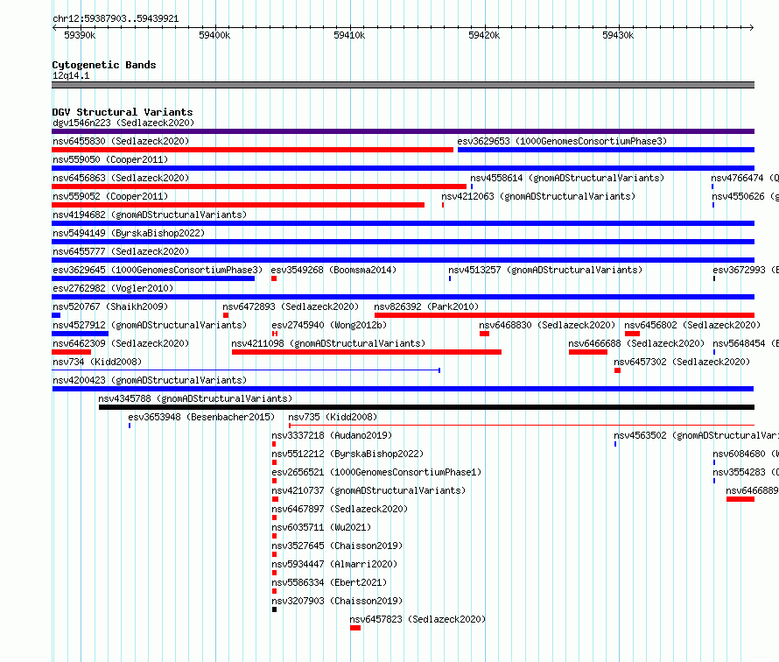Image resolution: width=779 pixels, height=662 pixels.
Task: Open the nsv6455830 (Sedlazeck2020) label
Action: 121,141
